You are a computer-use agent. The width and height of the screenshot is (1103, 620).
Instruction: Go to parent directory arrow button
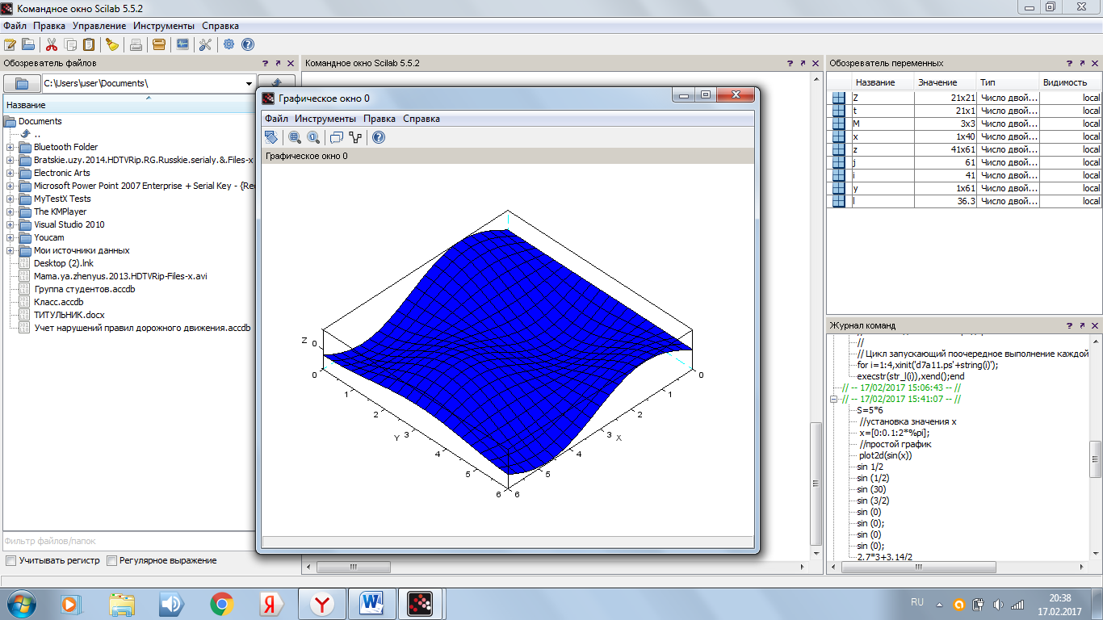tap(276, 83)
